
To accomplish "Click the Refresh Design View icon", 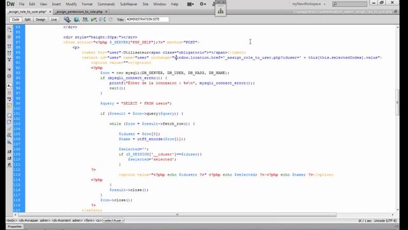I will click(110, 20).
